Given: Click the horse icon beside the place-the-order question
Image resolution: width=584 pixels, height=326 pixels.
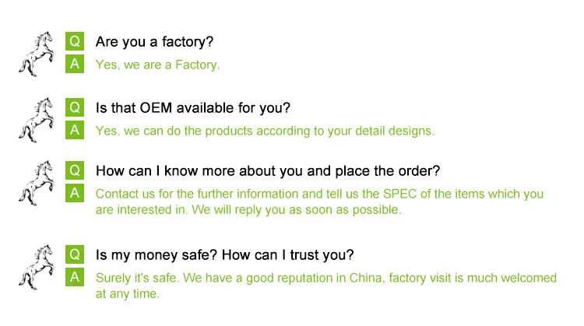Looking at the screenshot, I should (37, 183).
